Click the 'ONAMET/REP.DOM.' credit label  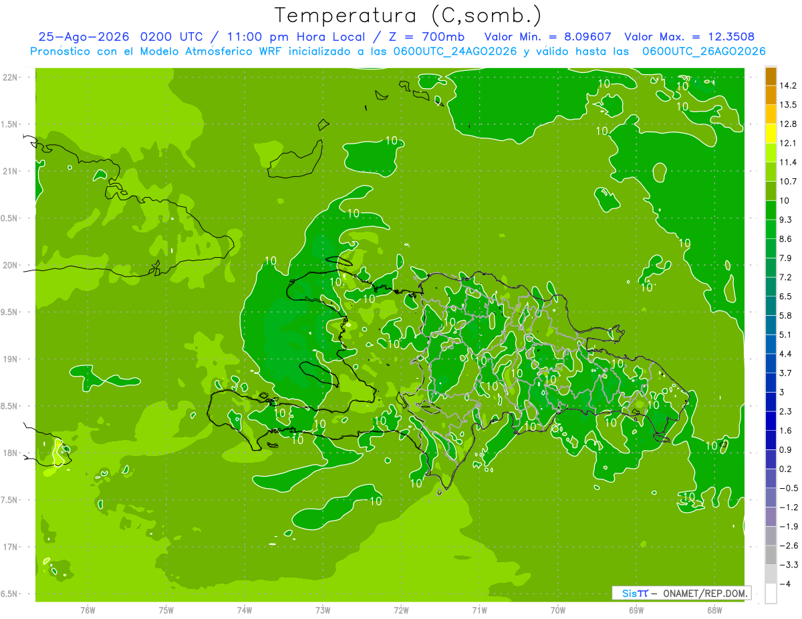point(704,593)
